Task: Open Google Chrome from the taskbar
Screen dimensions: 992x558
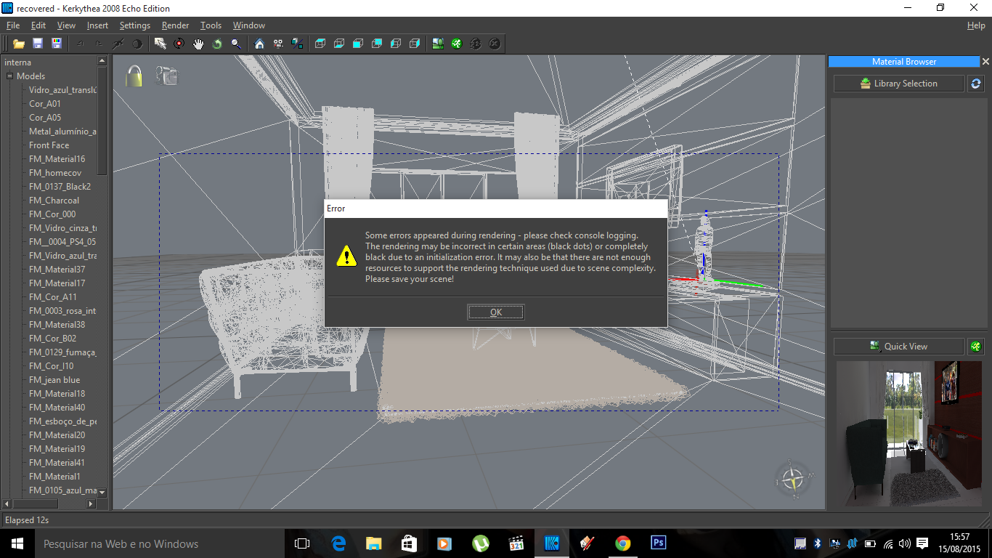Action: point(622,543)
